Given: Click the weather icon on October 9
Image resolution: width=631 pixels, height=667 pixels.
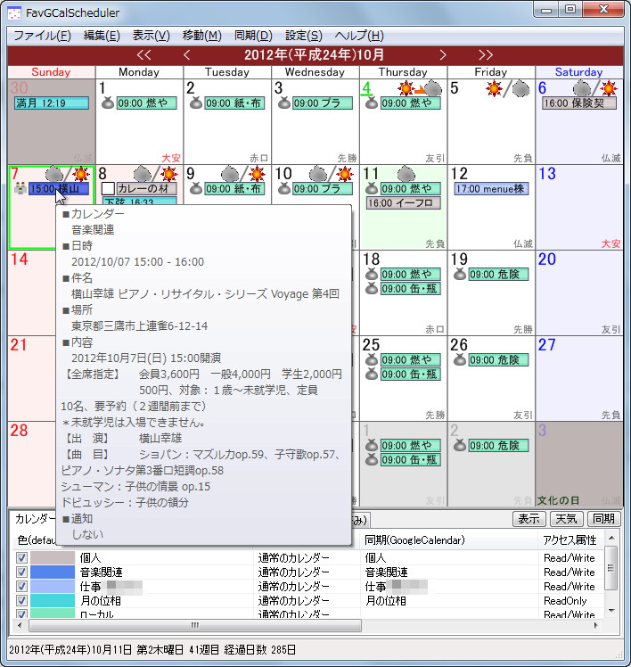Looking at the screenshot, I should [x=243, y=174].
